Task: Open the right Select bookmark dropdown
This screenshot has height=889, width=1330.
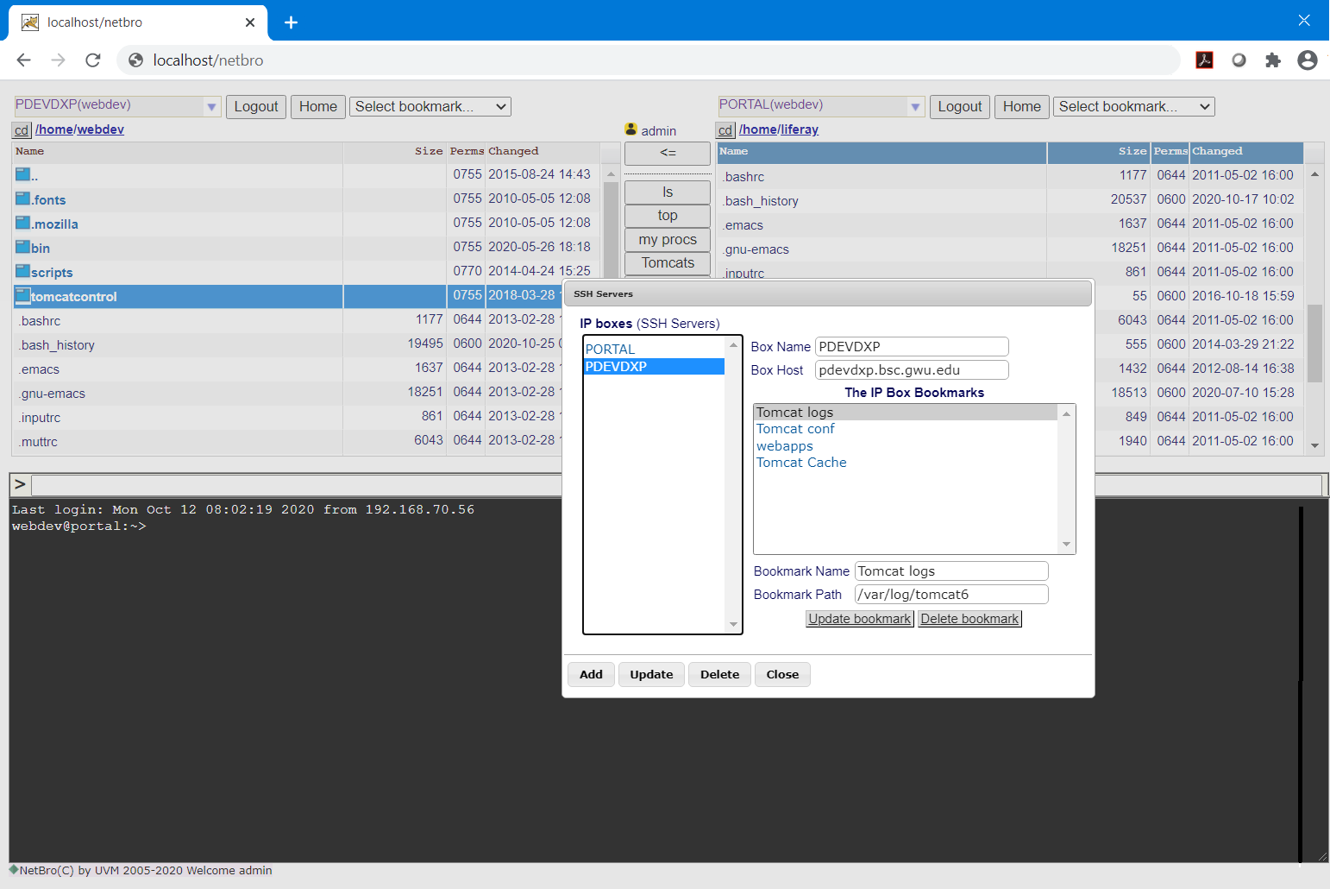Action: [1133, 106]
